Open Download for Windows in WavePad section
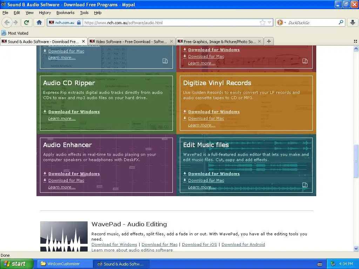Screen dimensions: 359x269 [x=114, y=244]
